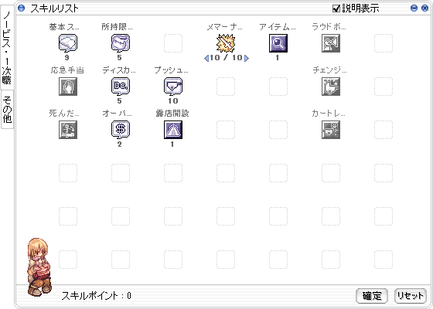Click the level 9 under 基本ス...

(x=66, y=58)
